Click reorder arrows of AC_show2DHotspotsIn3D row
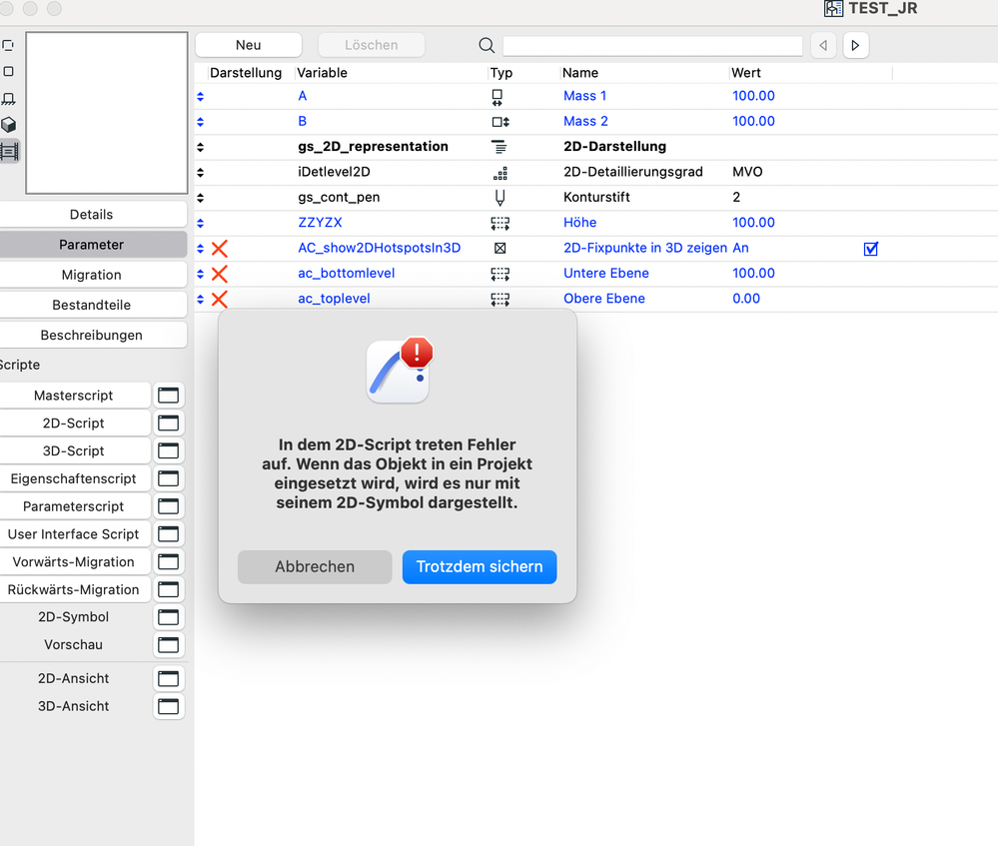This screenshot has height=846, width=998. pyautogui.click(x=201, y=249)
